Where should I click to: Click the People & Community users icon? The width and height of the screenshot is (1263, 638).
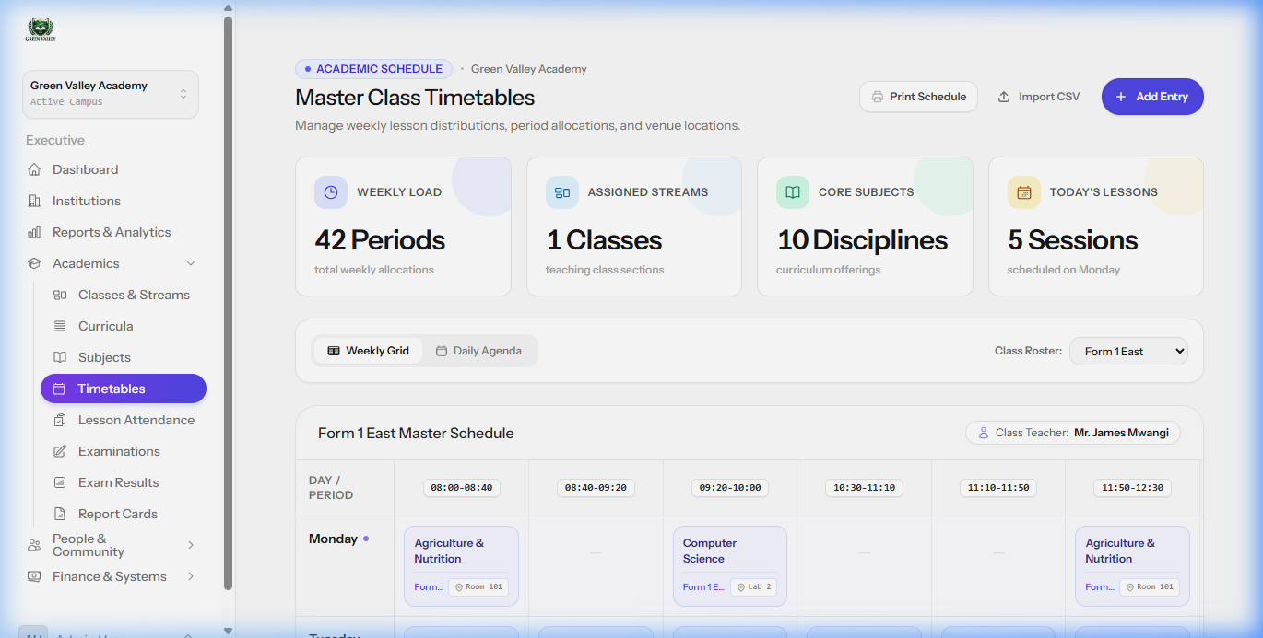(x=34, y=545)
